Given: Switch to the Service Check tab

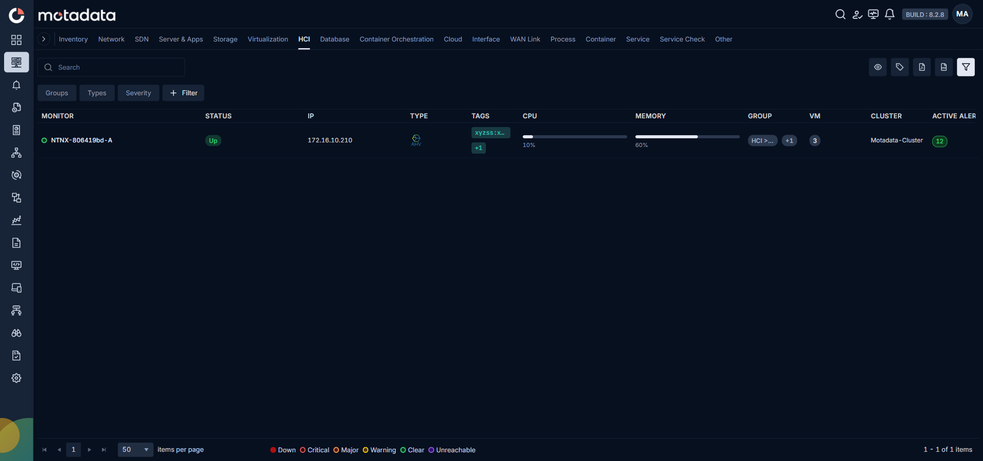Looking at the screenshot, I should point(682,39).
